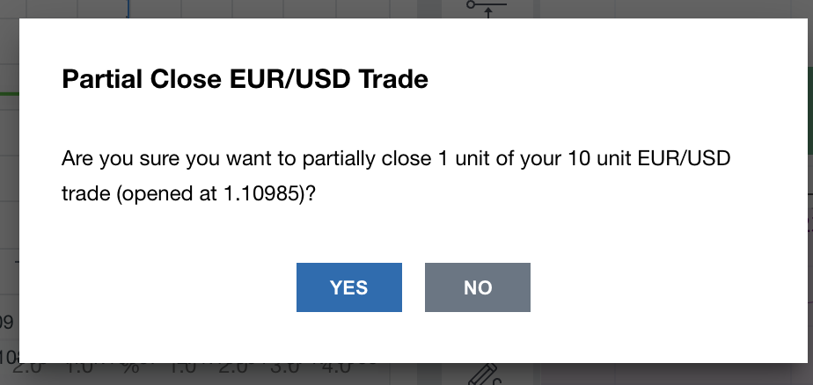Click the 1.0 axis label right of the % sign
This screenshot has height=385, width=813.
(x=183, y=367)
